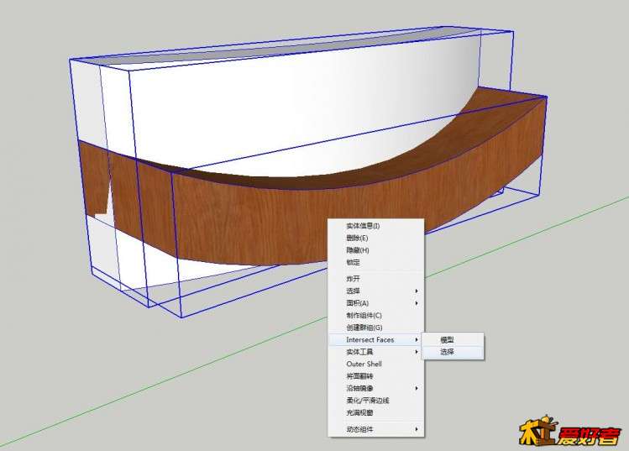Choose 制作组件(C) make component
This screenshot has height=451, width=629.
click(376, 316)
